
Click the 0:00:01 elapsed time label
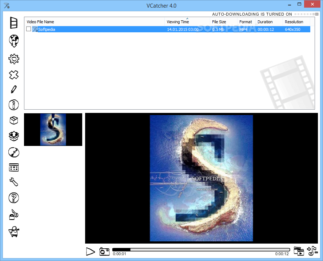point(119,254)
